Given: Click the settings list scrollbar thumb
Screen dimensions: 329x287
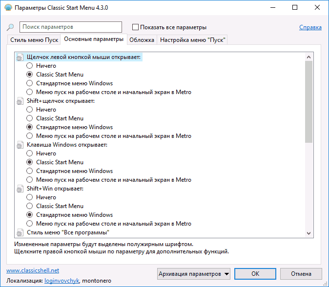Looking at the screenshot, I should pos(308,102).
